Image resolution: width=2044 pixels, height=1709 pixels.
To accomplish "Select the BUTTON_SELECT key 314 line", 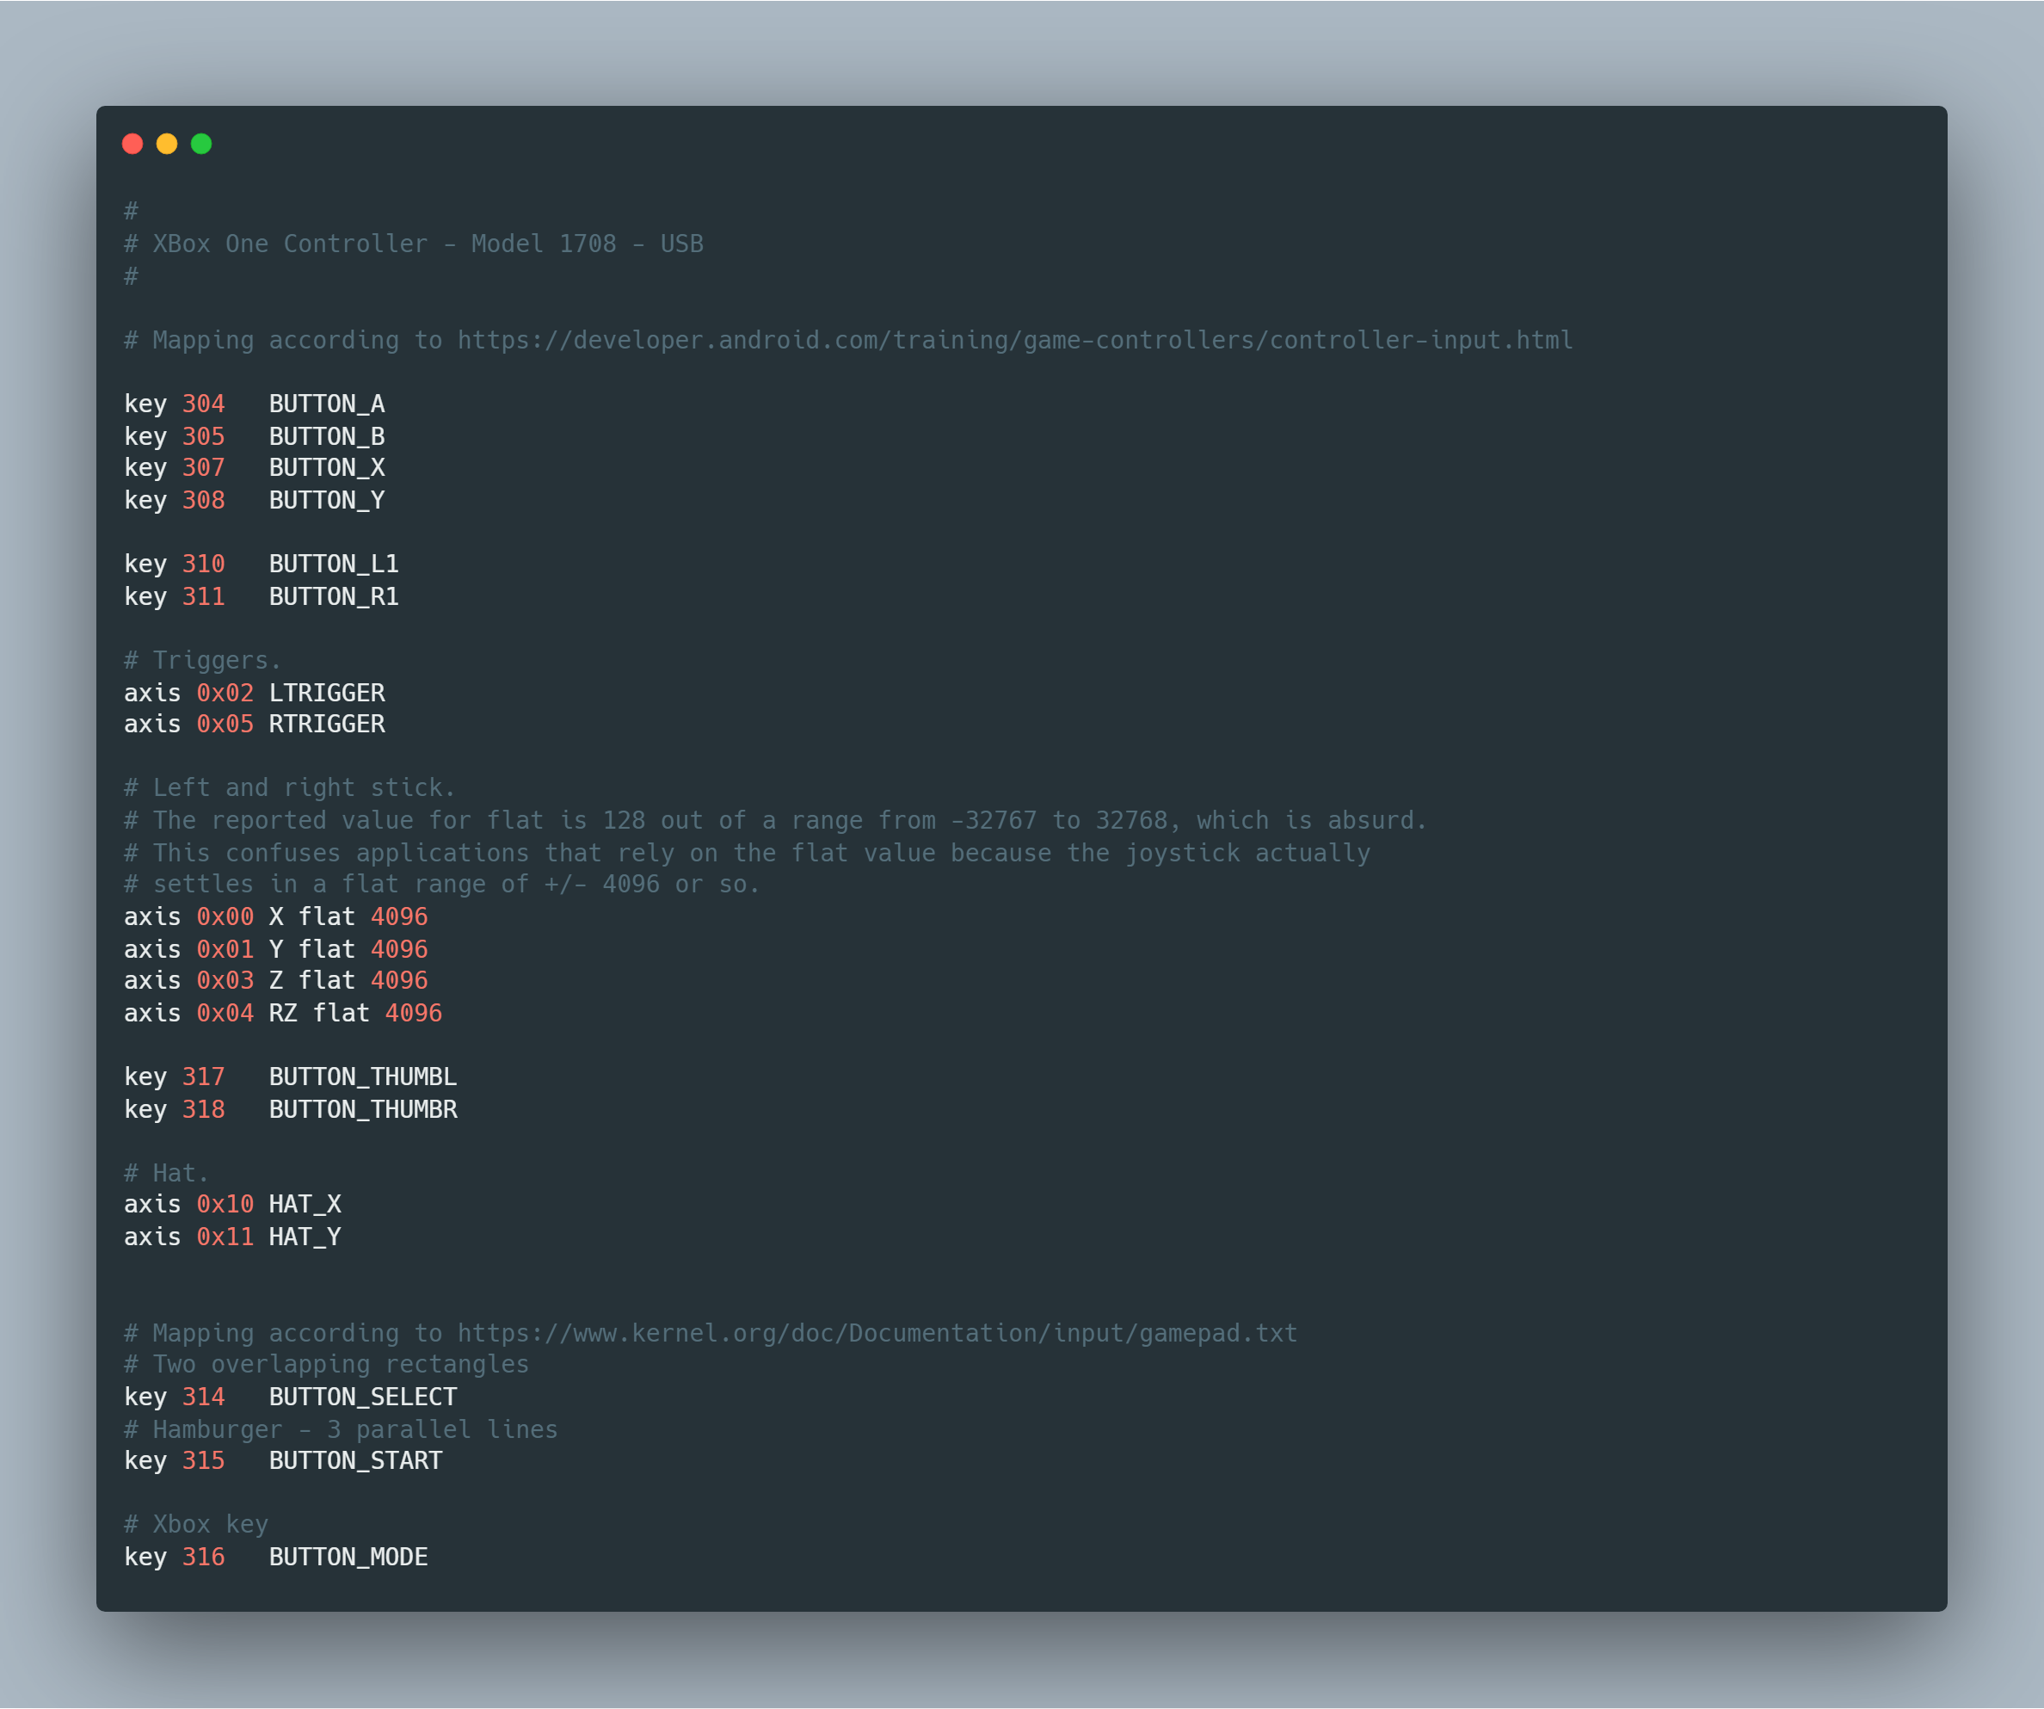I will point(290,1396).
